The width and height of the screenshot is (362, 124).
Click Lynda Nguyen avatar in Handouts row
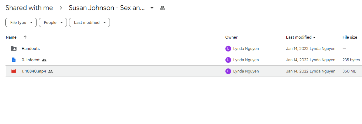228,48
